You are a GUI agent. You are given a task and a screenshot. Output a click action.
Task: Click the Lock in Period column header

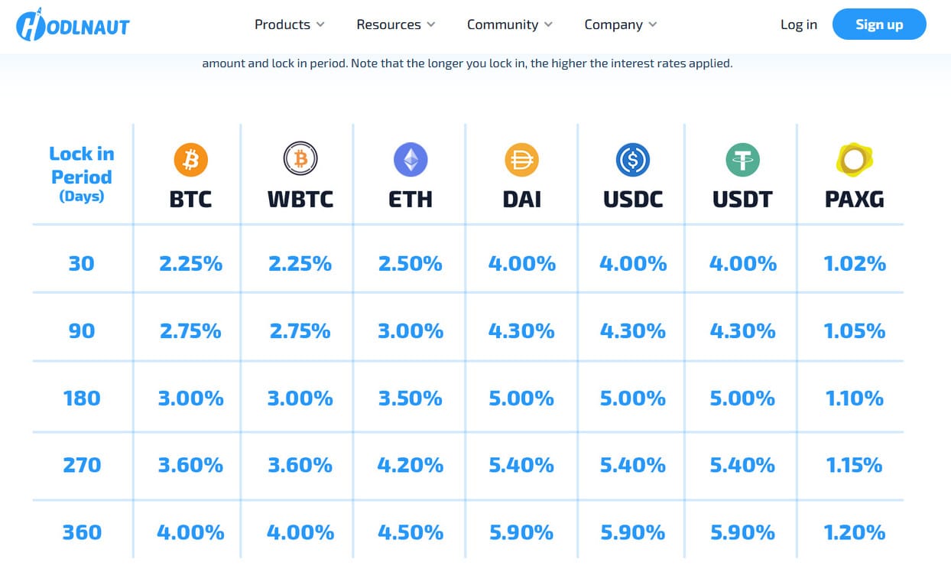pyautogui.click(x=82, y=175)
